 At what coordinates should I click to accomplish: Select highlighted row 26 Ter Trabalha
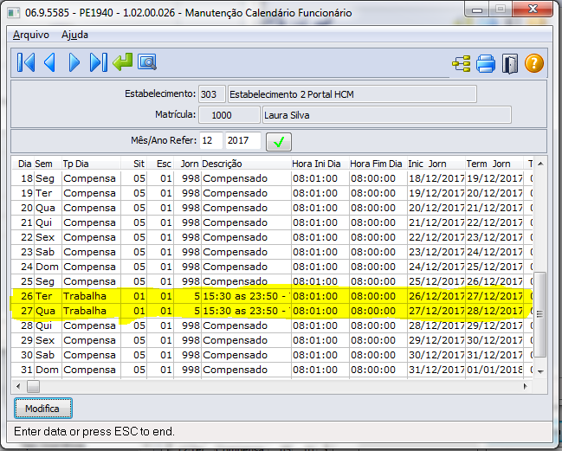272,296
